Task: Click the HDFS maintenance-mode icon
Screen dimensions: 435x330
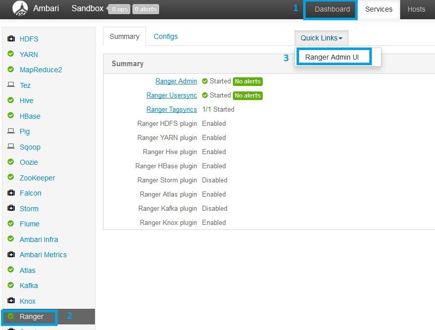Action: (x=11, y=38)
